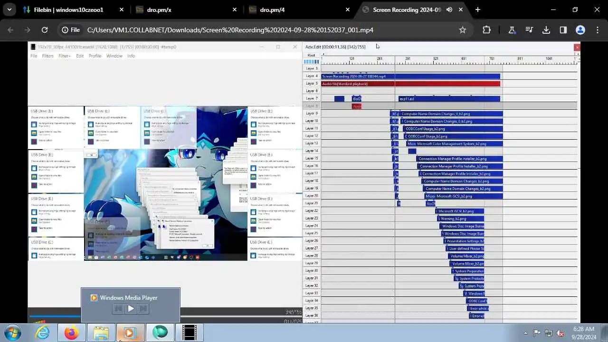View site info File icon in address bar
The width and height of the screenshot is (608, 342).
(x=71, y=30)
